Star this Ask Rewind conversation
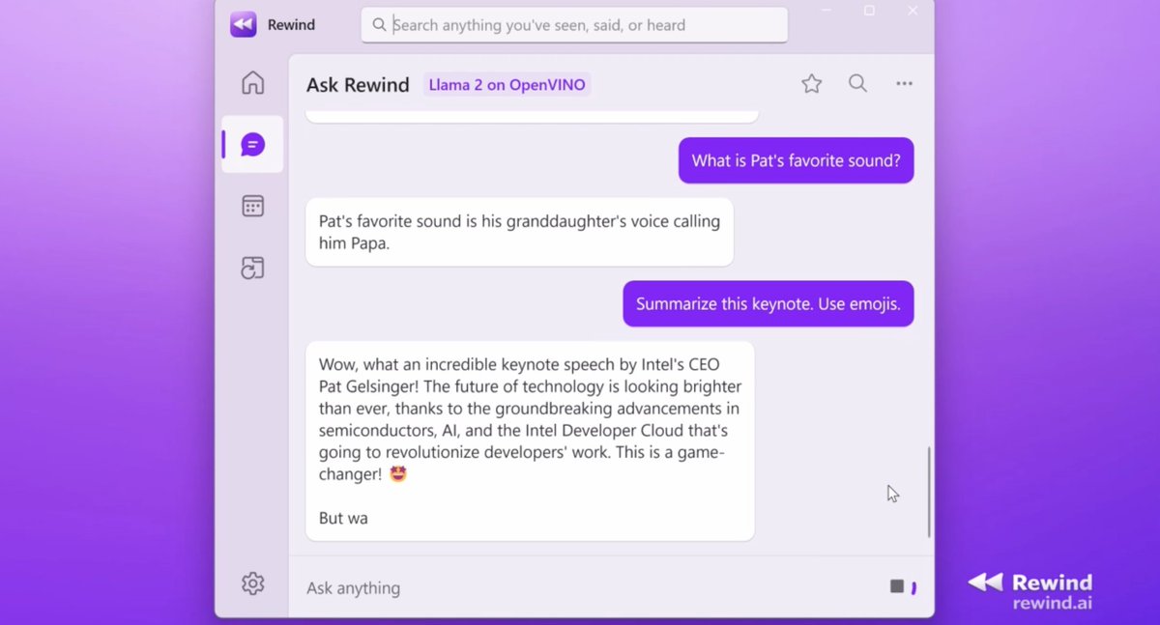The image size is (1160, 625). coord(812,84)
